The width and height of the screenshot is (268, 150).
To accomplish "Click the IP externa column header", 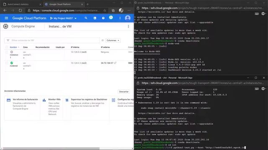I will click(x=105, y=47).
